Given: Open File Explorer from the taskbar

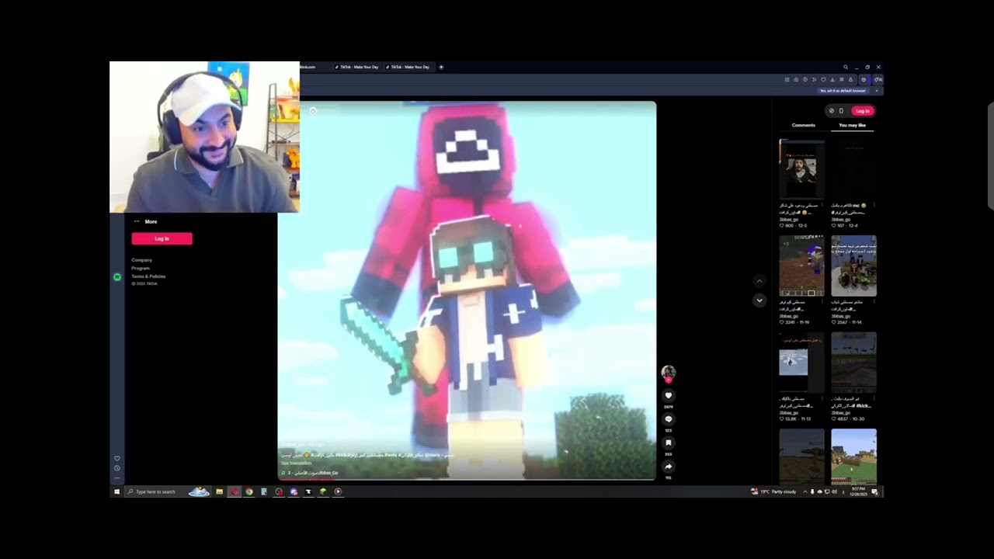Looking at the screenshot, I should click(220, 491).
